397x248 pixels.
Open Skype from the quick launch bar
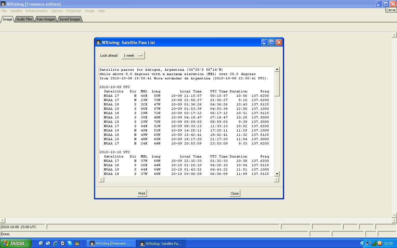[70, 243]
